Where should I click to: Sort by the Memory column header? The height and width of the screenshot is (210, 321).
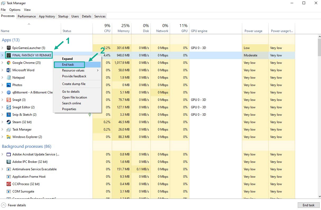tap(122, 28)
